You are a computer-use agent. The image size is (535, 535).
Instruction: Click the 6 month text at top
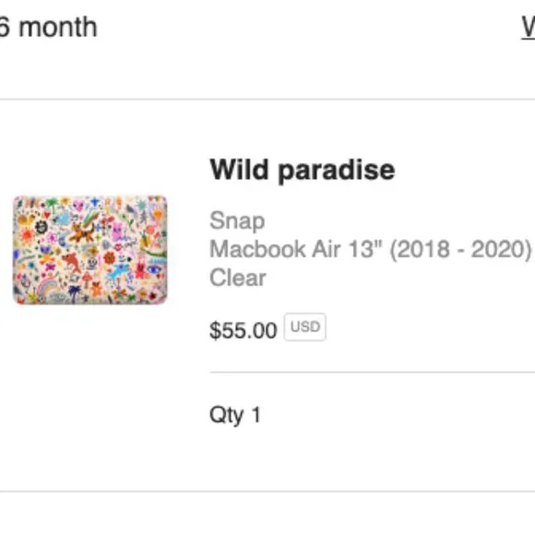49,28
